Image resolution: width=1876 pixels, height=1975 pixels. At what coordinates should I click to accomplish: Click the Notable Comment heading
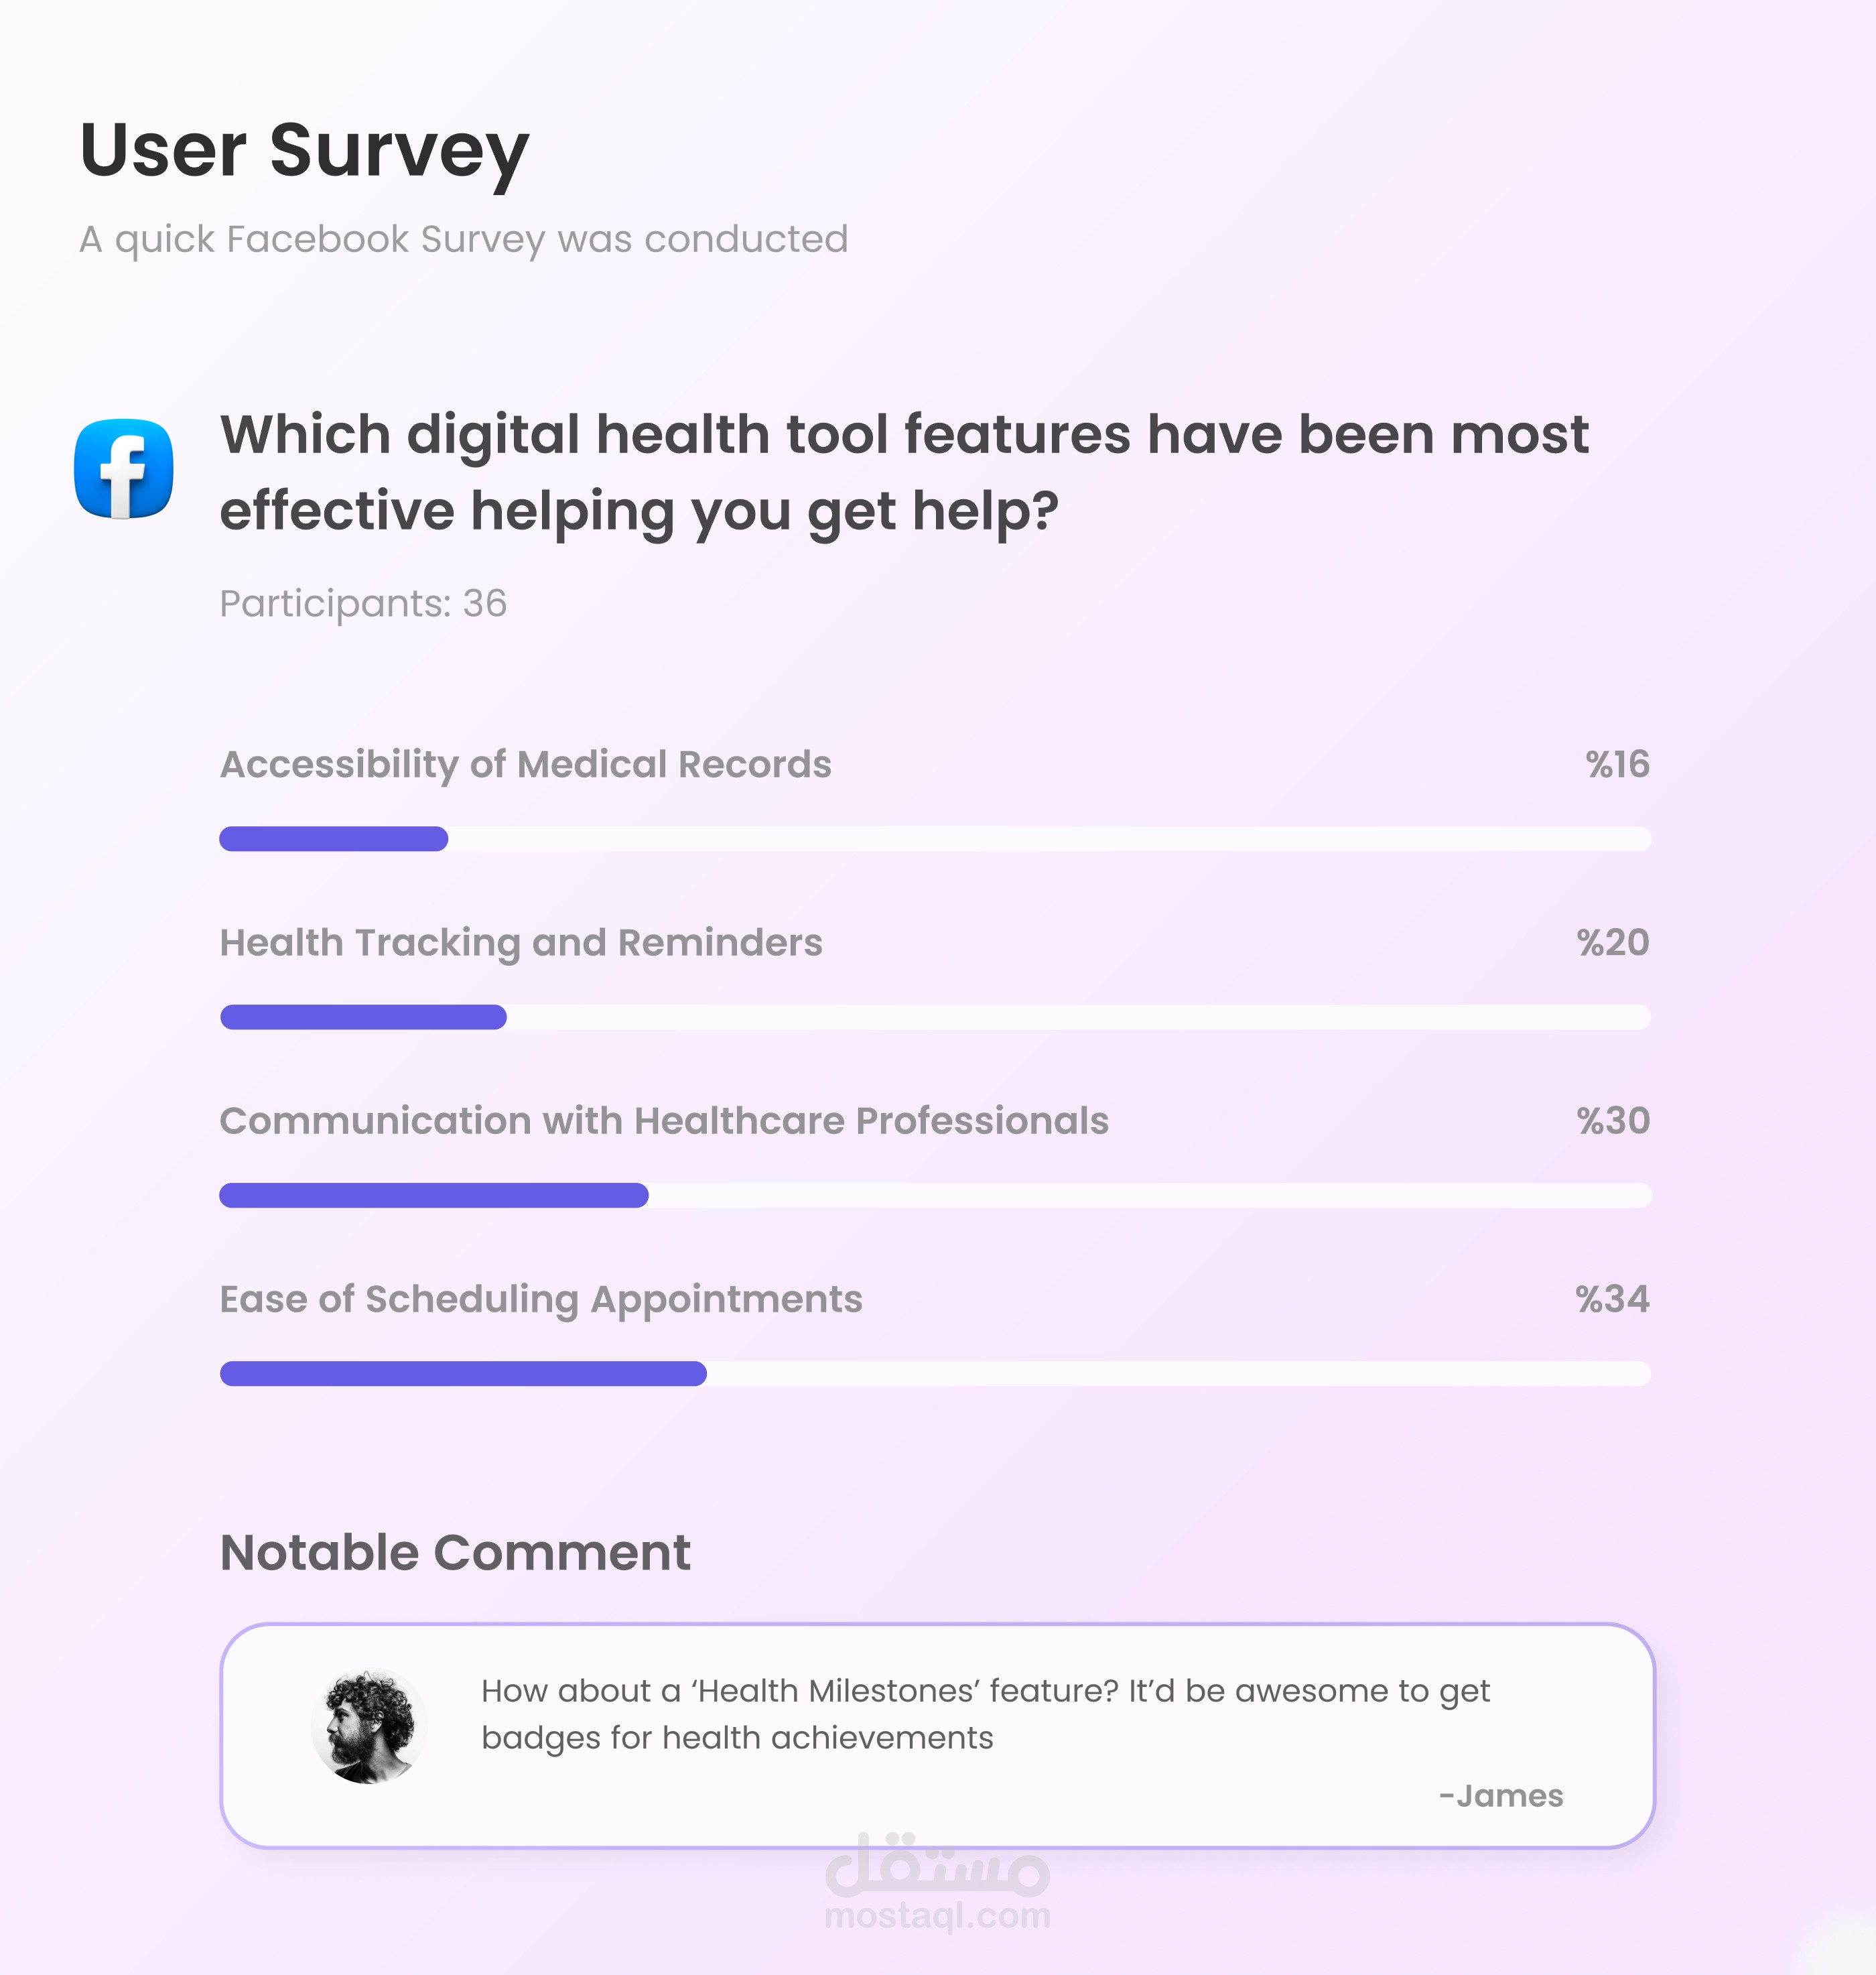[455, 1553]
